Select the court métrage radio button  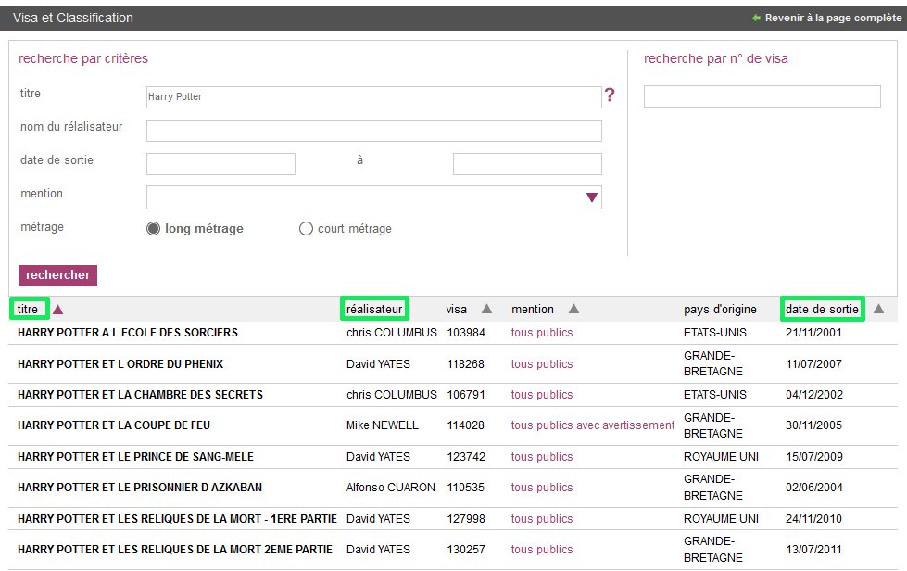306,229
